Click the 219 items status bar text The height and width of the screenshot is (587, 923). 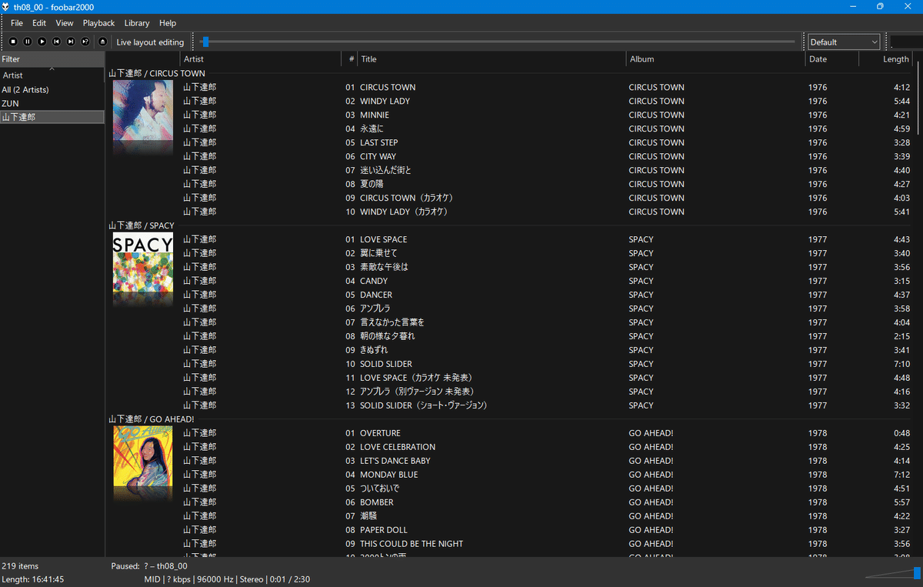point(20,566)
